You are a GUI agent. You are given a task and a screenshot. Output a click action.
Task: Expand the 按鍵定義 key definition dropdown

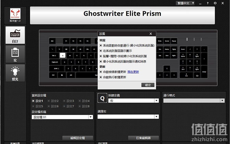[156, 101]
